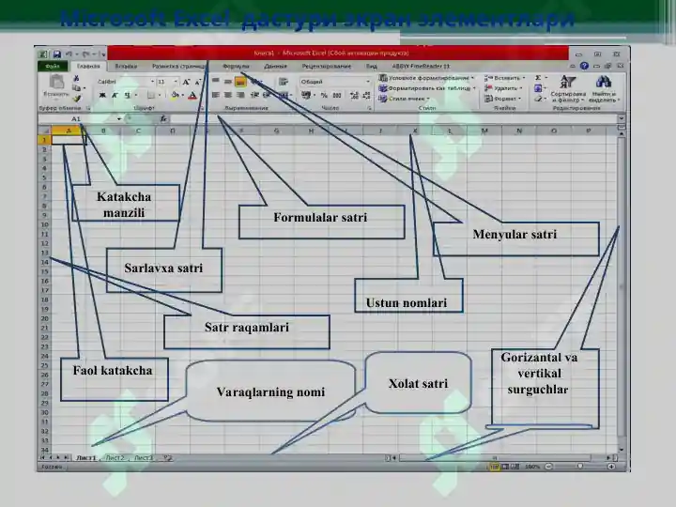
Task: Open the font size 11 dropdown
Action: [x=176, y=82]
